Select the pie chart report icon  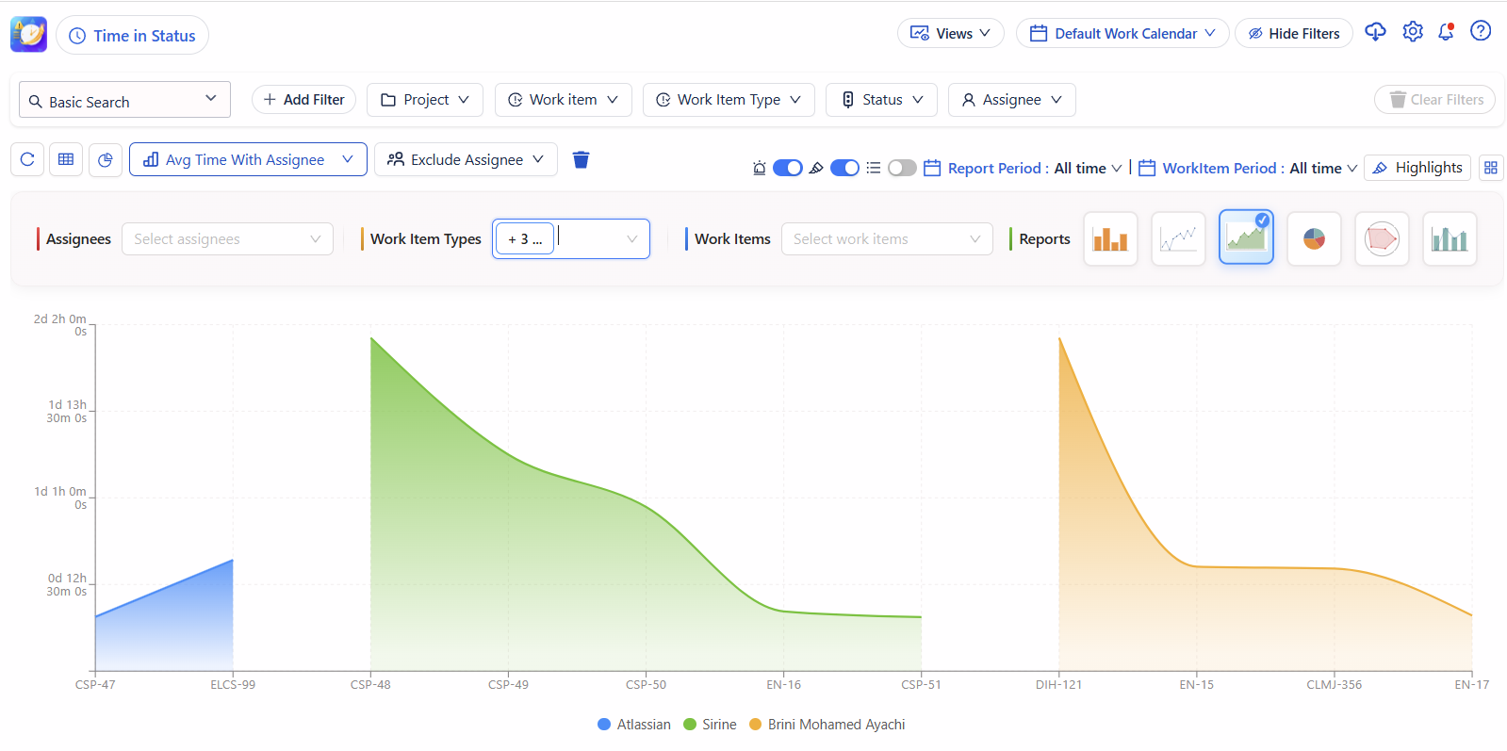point(1314,239)
